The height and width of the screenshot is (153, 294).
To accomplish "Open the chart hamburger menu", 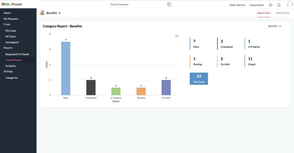I will click(x=177, y=36).
